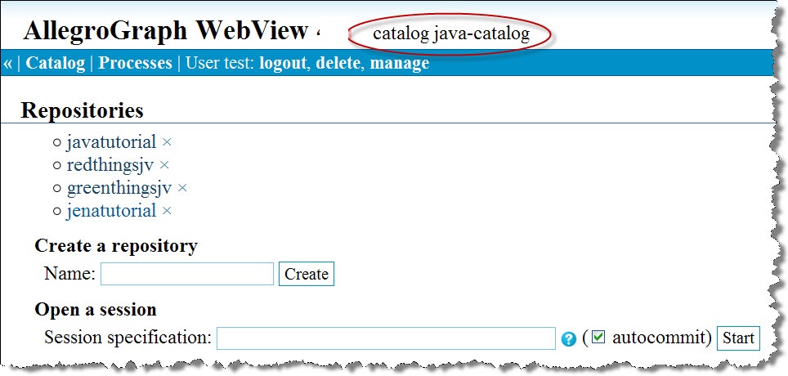Focus the Session specification input field
Screen dimensions: 788x376
click(x=386, y=338)
